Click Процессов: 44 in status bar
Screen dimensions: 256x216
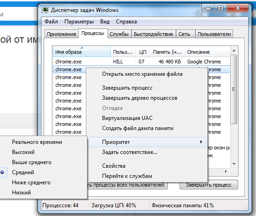pyautogui.click(x=60, y=205)
